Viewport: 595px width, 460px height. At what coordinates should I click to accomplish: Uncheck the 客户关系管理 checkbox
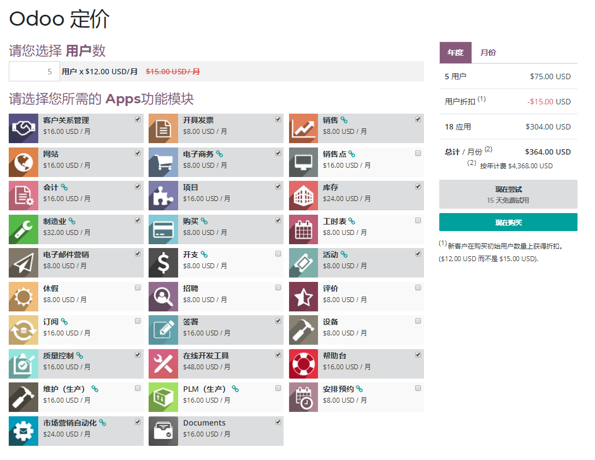(138, 119)
